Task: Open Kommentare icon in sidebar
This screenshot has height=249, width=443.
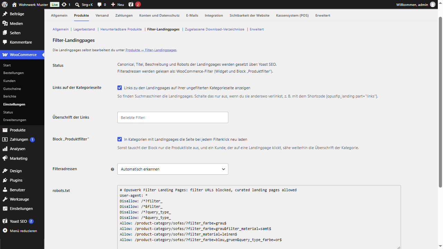Action: pyautogui.click(x=5, y=42)
